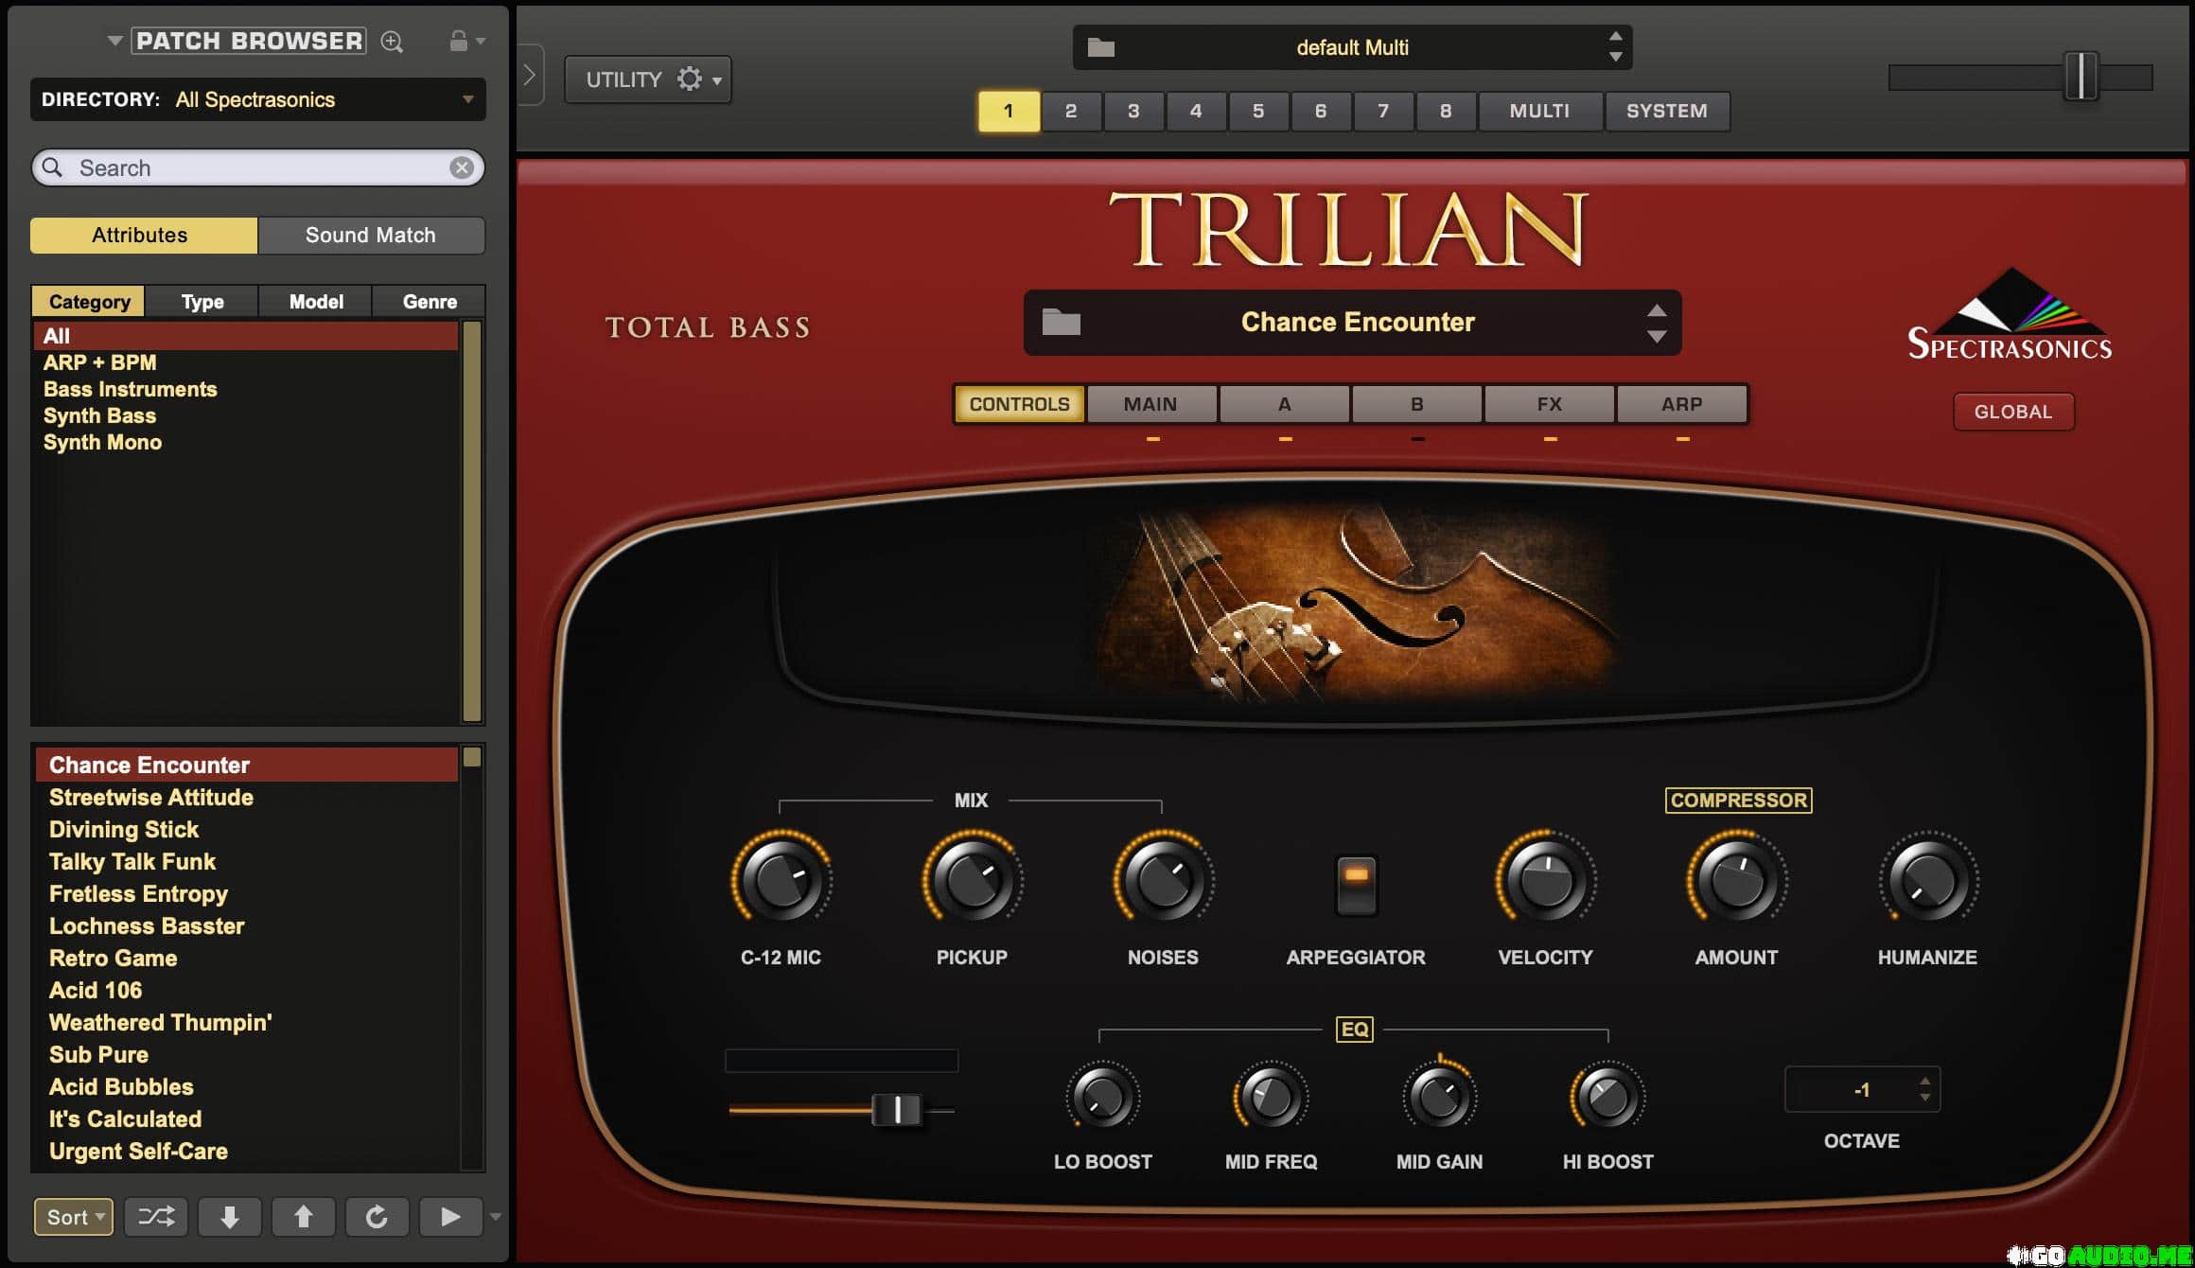2195x1268 pixels.
Task: Click the HUMANIZE knob
Action: tap(1927, 880)
